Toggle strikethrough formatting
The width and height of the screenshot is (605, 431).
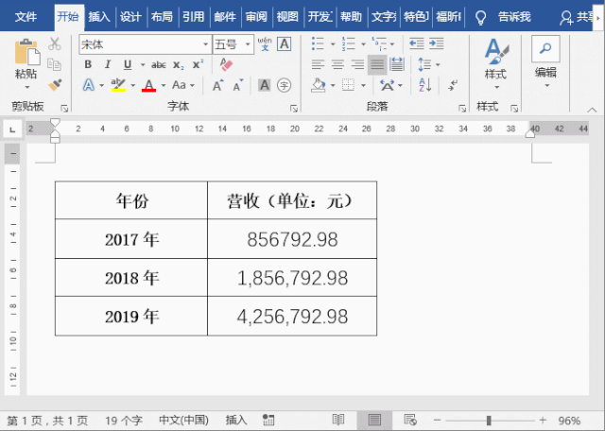(x=158, y=64)
